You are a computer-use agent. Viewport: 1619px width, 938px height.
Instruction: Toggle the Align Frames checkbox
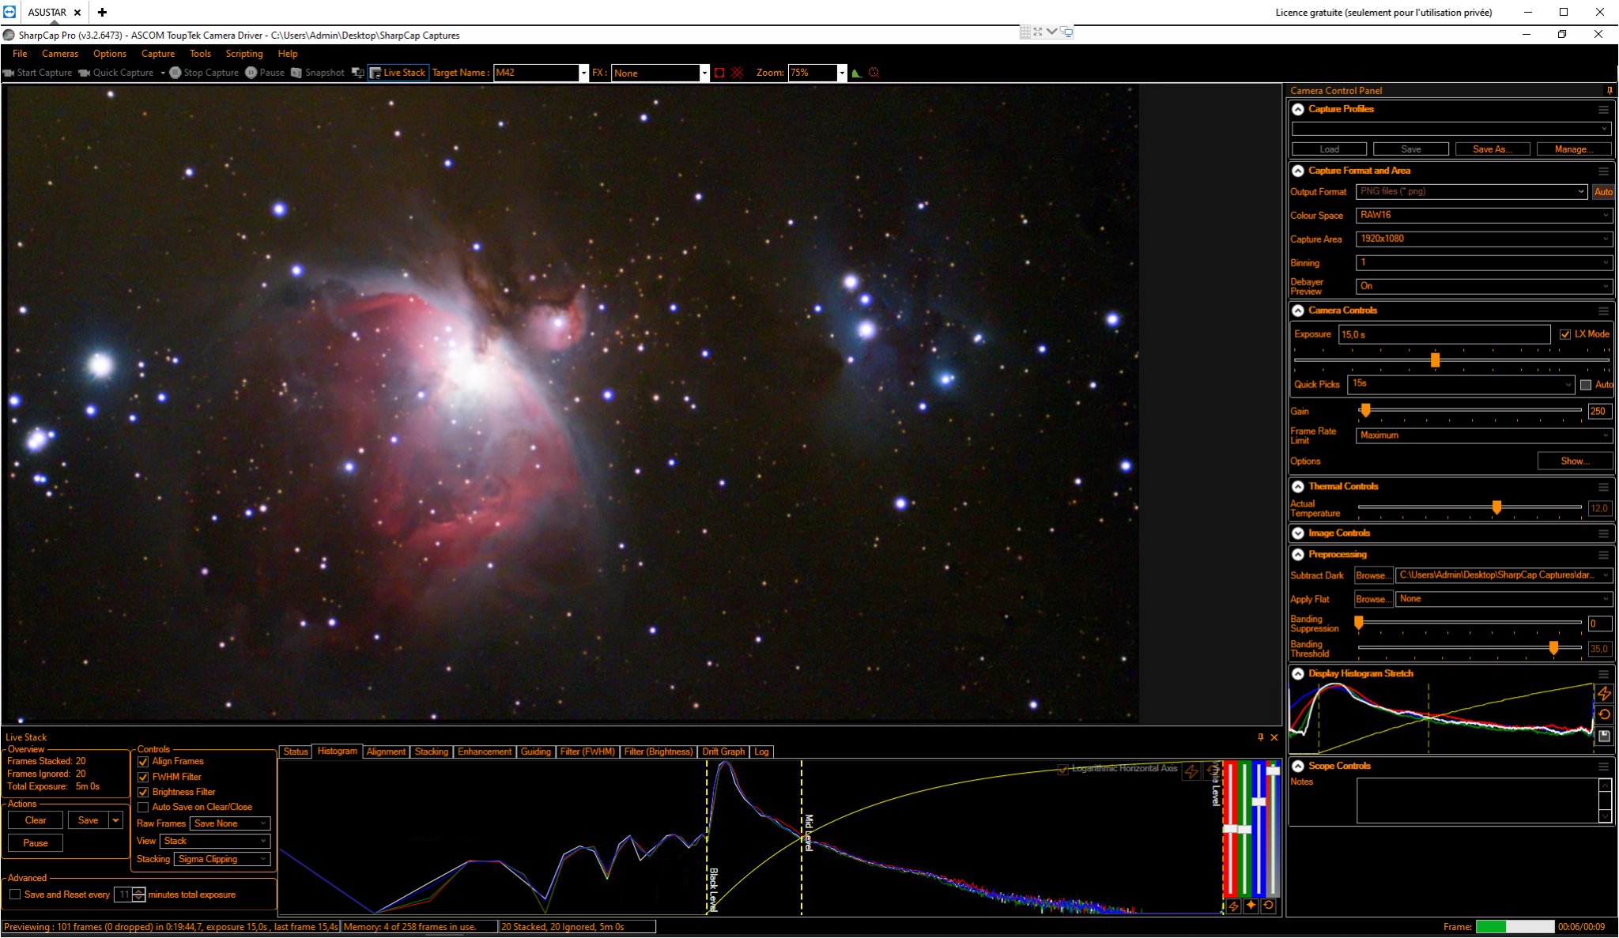tap(143, 762)
